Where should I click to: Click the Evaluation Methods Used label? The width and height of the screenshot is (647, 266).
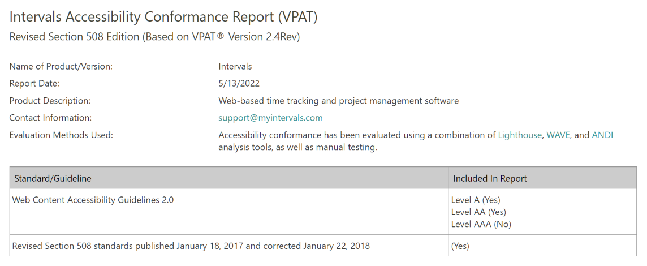pos(61,135)
